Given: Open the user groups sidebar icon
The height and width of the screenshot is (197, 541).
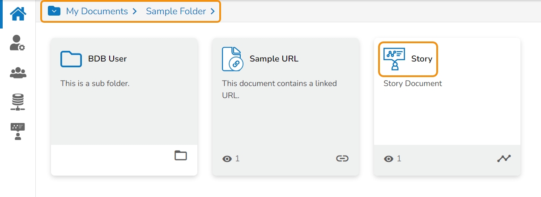Looking at the screenshot, I should [x=18, y=73].
